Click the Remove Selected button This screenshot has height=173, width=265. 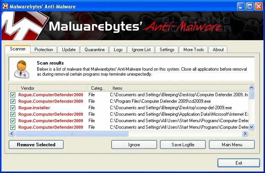pyautogui.click(x=36, y=144)
